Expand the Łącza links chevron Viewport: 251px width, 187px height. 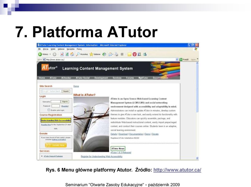[x=198, y=59]
